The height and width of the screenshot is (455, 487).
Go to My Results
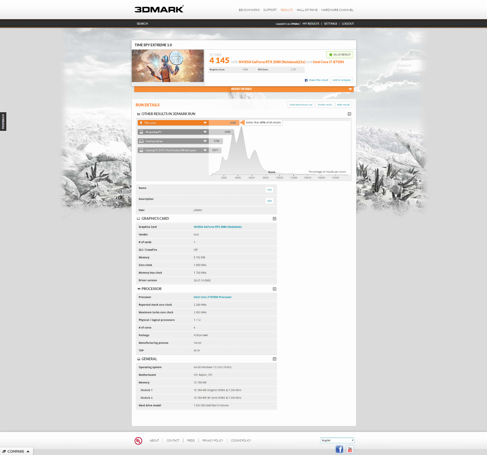(311, 24)
